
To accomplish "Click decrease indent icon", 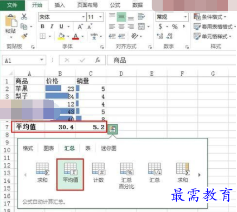I will pyautogui.click(x=112, y=36).
